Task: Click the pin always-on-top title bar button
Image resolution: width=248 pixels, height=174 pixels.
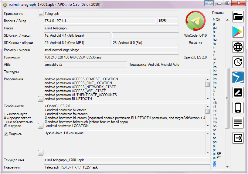Action: click(209, 3)
